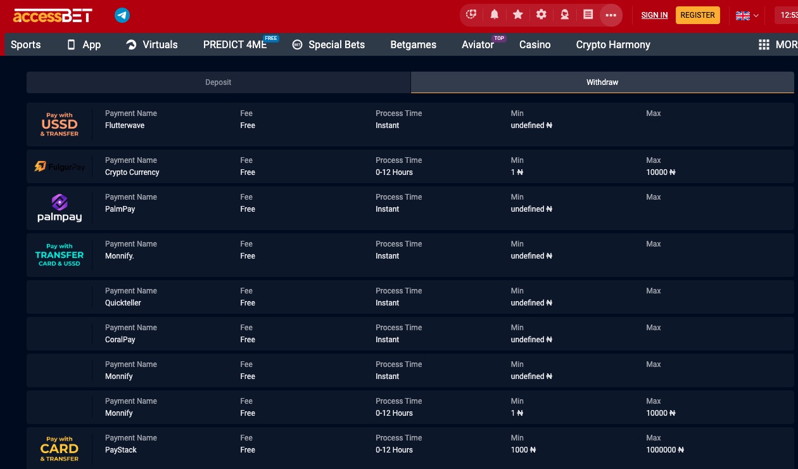
Task: Click the PalmPay undefined ₦ min value
Action: [532, 209]
